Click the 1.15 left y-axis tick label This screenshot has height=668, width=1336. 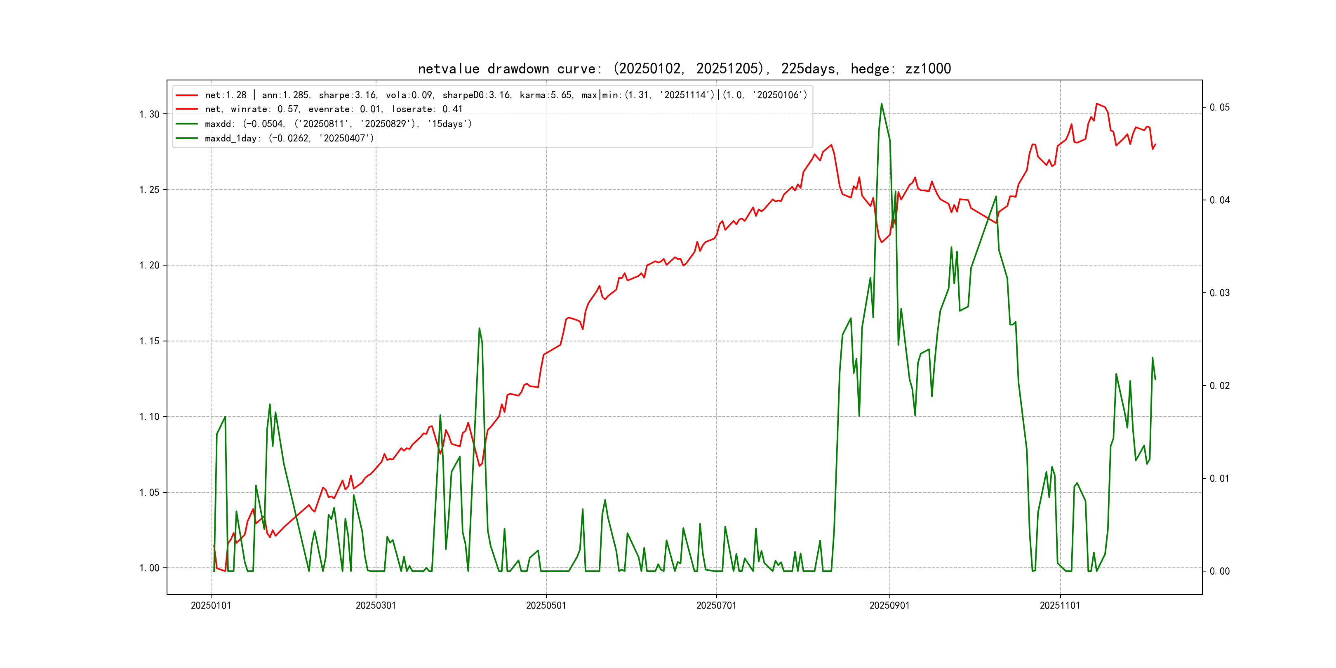pos(149,341)
